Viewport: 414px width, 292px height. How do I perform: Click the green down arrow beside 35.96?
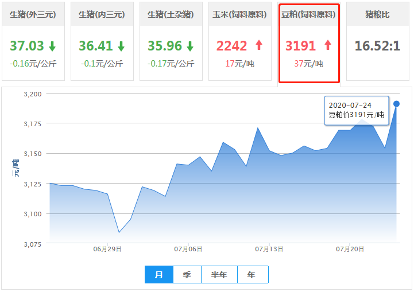[x=190, y=46]
